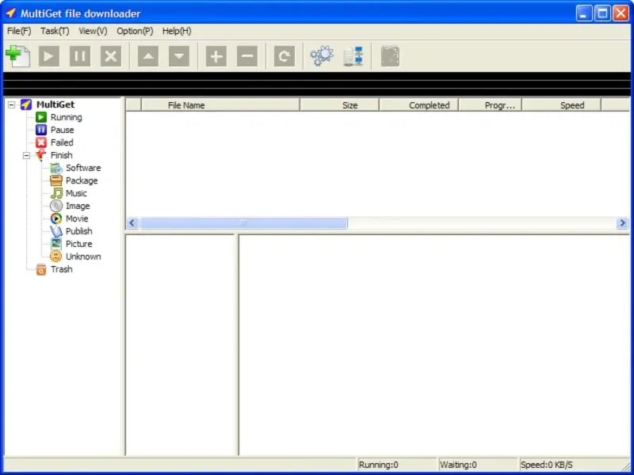Click the Unknown sad-face icon
This screenshot has height=475, width=634.
click(x=56, y=256)
